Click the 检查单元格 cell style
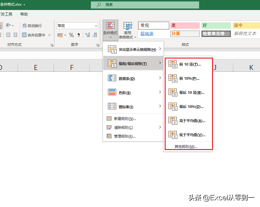This screenshot has height=207, width=260. click(216, 34)
